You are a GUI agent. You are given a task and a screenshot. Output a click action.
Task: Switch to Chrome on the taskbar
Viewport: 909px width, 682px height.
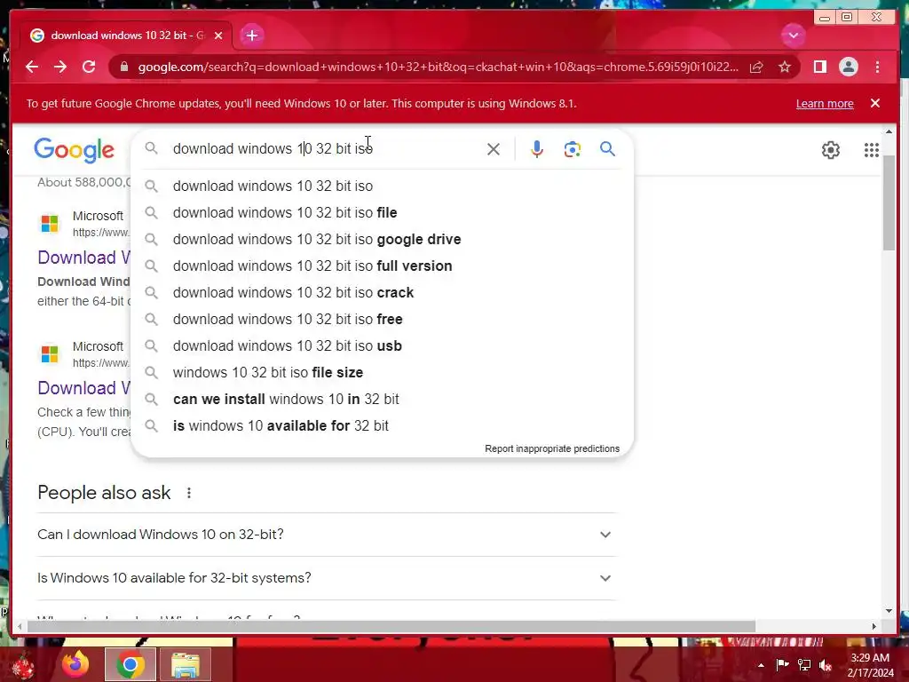coord(130,664)
